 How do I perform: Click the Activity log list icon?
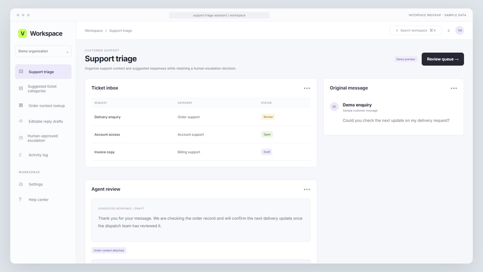(20, 155)
